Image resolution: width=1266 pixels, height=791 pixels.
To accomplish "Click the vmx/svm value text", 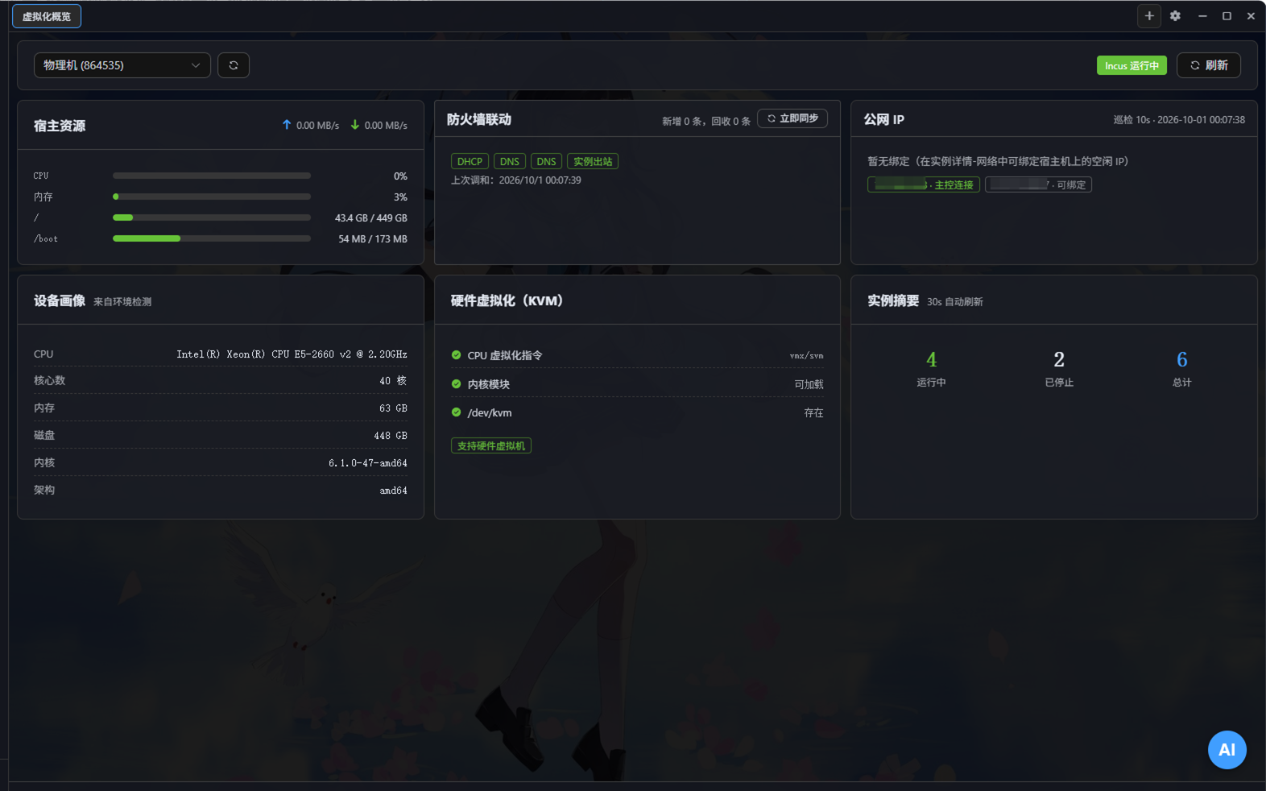I will [x=806, y=355].
